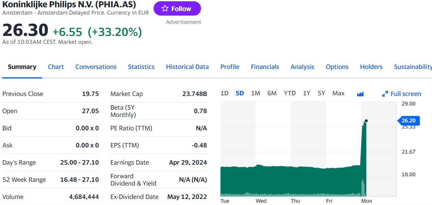Switch chart type with the area chart icon
The height and width of the screenshot is (205, 432).
coord(360,94)
